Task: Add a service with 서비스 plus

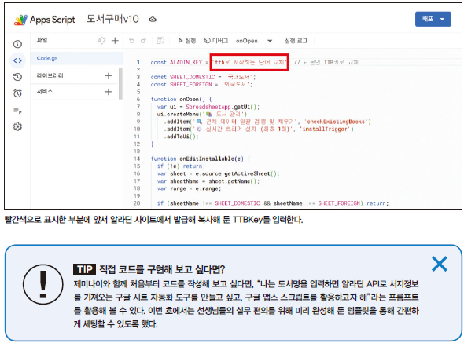Action: coord(109,92)
